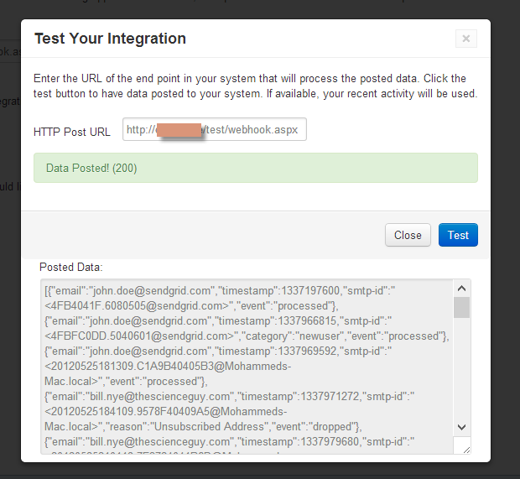Click the Posted Data scrollbar thumb
The image size is (520, 479).
(x=461, y=308)
